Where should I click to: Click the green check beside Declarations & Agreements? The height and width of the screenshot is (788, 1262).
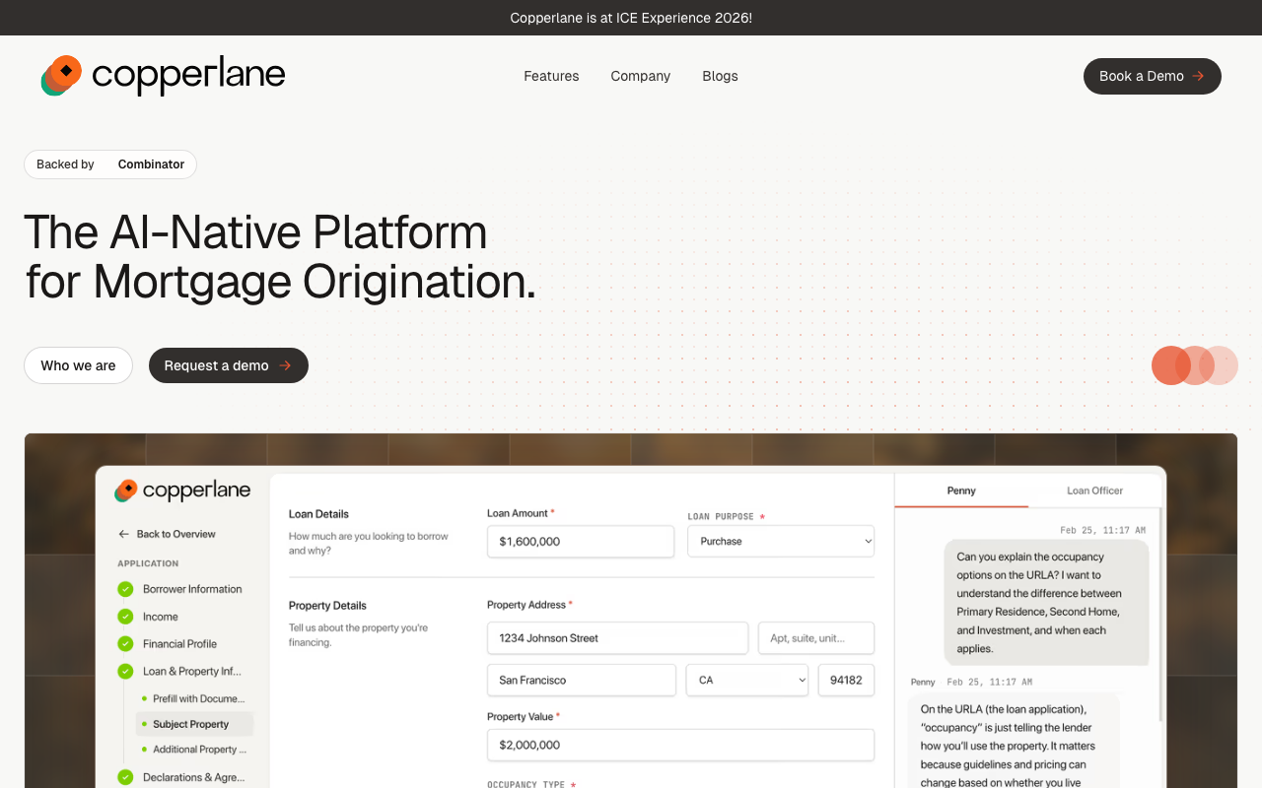125,777
